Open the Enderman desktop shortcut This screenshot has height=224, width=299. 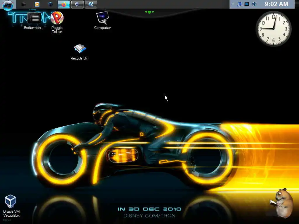34,21
